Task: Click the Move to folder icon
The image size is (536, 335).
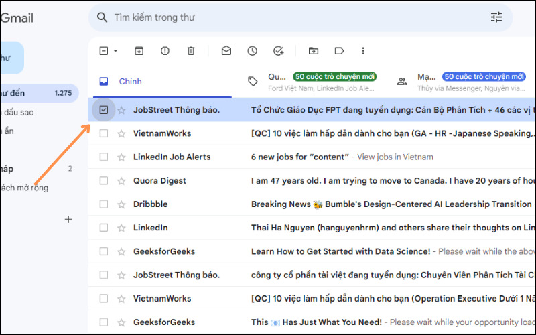Action: click(x=314, y=51)
